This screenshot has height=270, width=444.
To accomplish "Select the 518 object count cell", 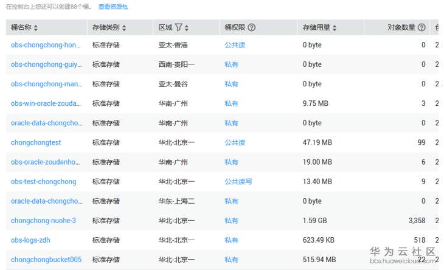I will [x=420, y=240].
